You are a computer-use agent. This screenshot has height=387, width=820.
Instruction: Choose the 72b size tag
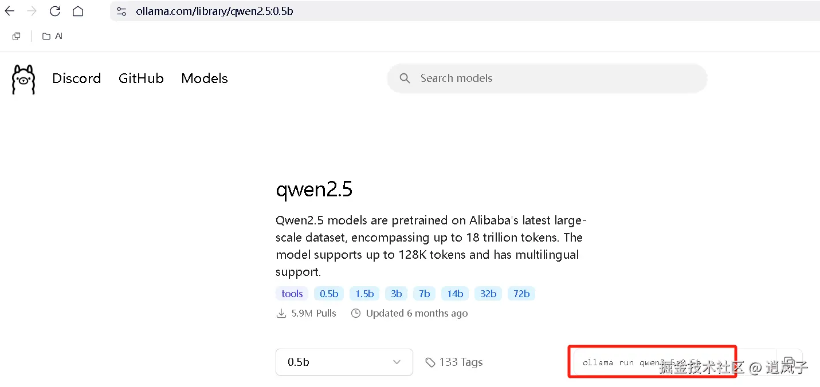(521, 294)
